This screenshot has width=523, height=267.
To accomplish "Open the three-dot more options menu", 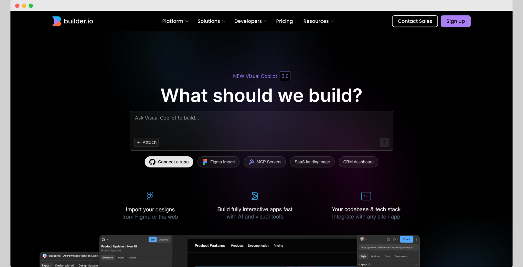I will pos(417,239).
